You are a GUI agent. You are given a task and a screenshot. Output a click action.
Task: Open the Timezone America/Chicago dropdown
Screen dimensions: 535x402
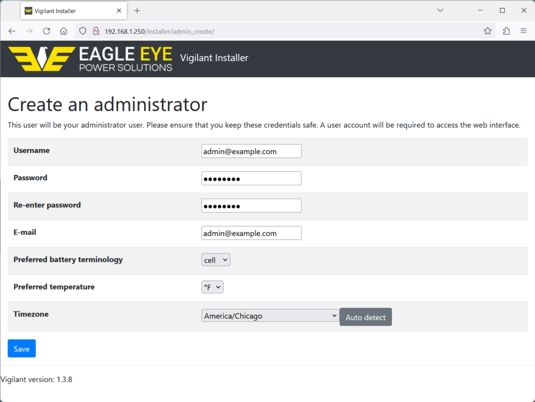point(270,315)
